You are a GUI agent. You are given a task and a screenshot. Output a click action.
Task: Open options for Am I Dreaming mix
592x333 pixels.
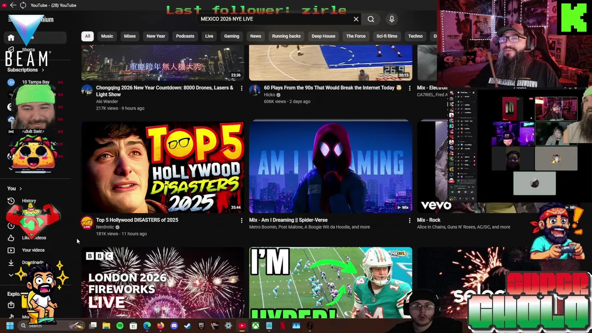pyautogui.click(x=409, y=221)
